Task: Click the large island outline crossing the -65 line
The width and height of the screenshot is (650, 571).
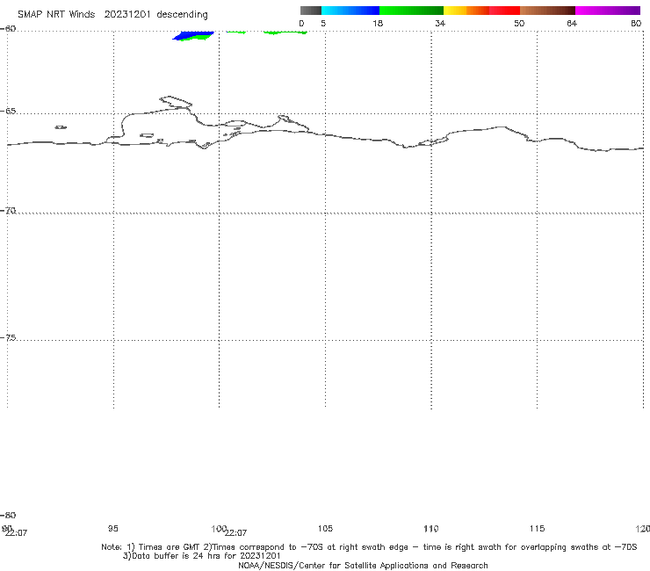Action: (176, 102)
